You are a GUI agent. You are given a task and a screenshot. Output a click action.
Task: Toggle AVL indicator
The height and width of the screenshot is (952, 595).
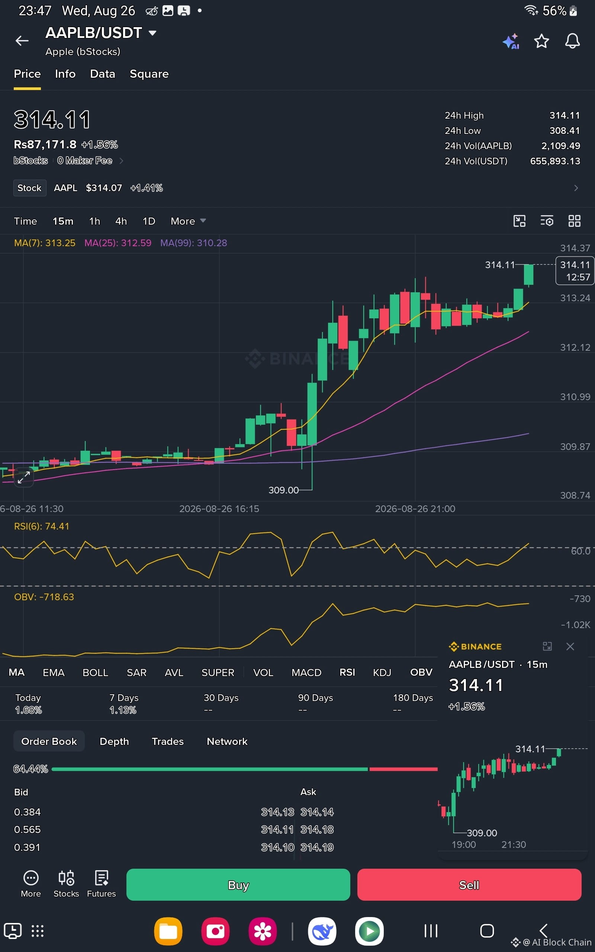coord(174,672)
